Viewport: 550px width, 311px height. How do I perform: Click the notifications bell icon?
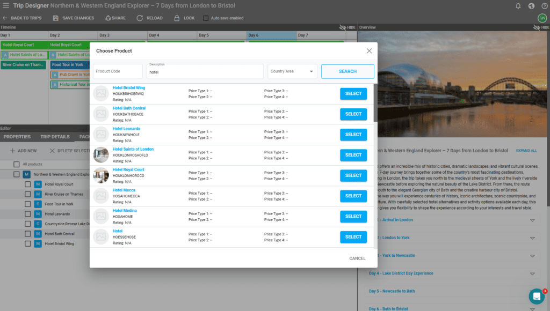click(x=518, y=6)
